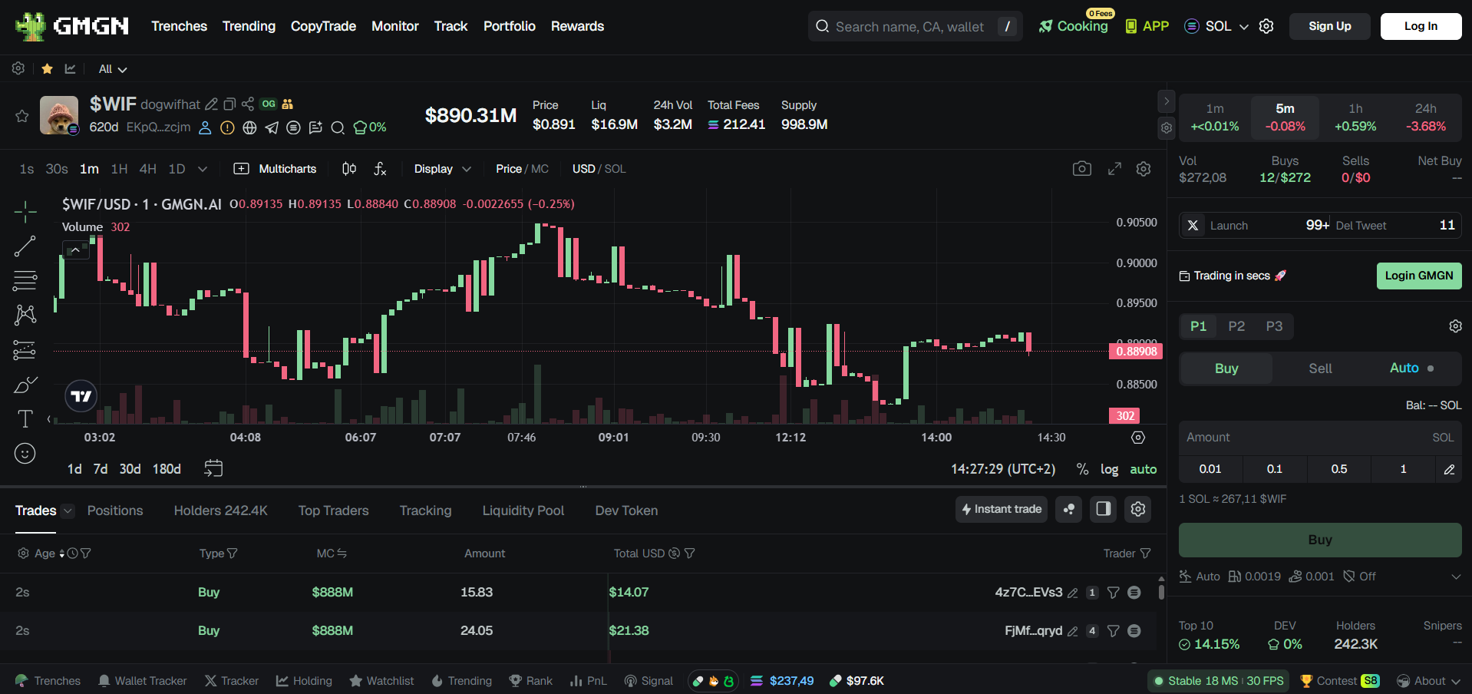Image resolution: width=1472 pixels, height=694 pixels.
Task: Select the crosshair cursor tool
Action: [25, 212]
